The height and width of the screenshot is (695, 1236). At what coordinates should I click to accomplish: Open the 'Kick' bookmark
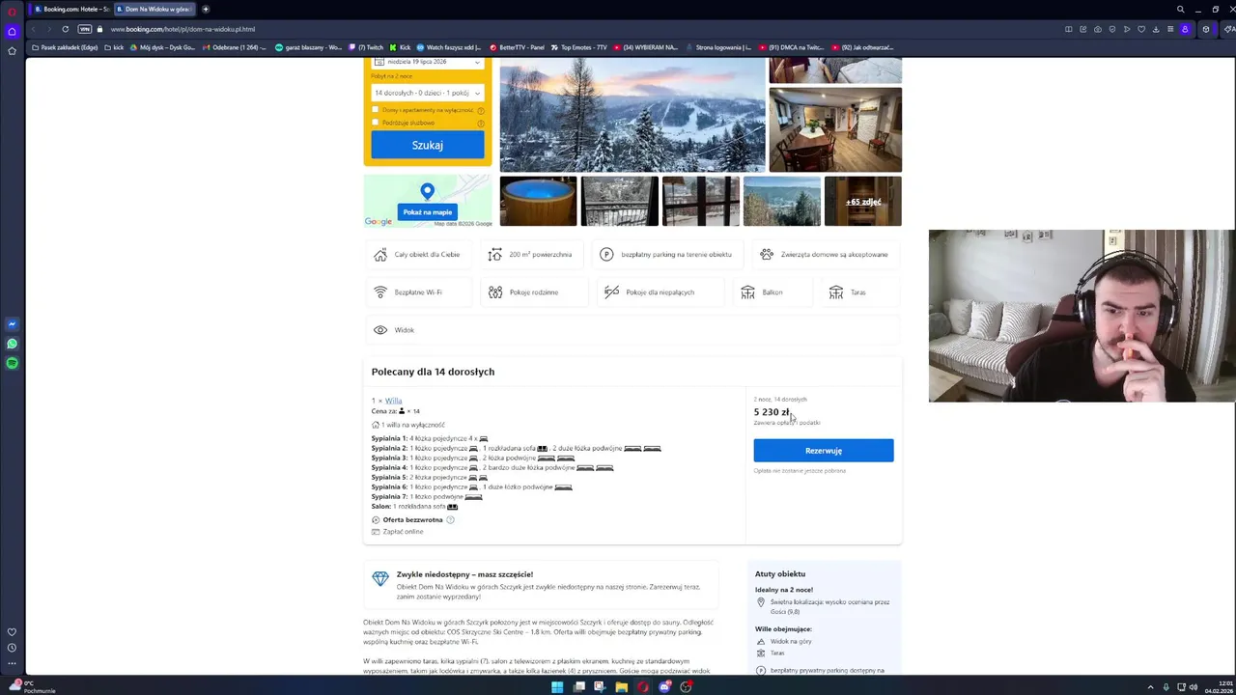click(400, 47)
